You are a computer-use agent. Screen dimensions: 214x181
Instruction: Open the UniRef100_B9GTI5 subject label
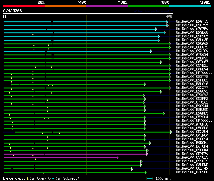point(192,21)
